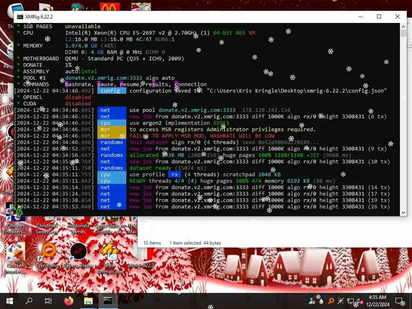Screen dimensions: 412x309
Task: Open taskbar Search magnifier
Action: 29,301
